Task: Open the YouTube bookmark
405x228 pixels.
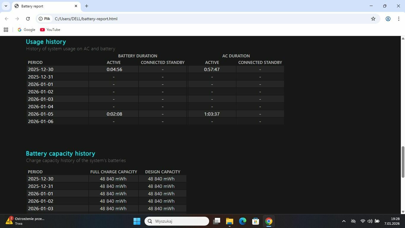Action: [50, 30]
